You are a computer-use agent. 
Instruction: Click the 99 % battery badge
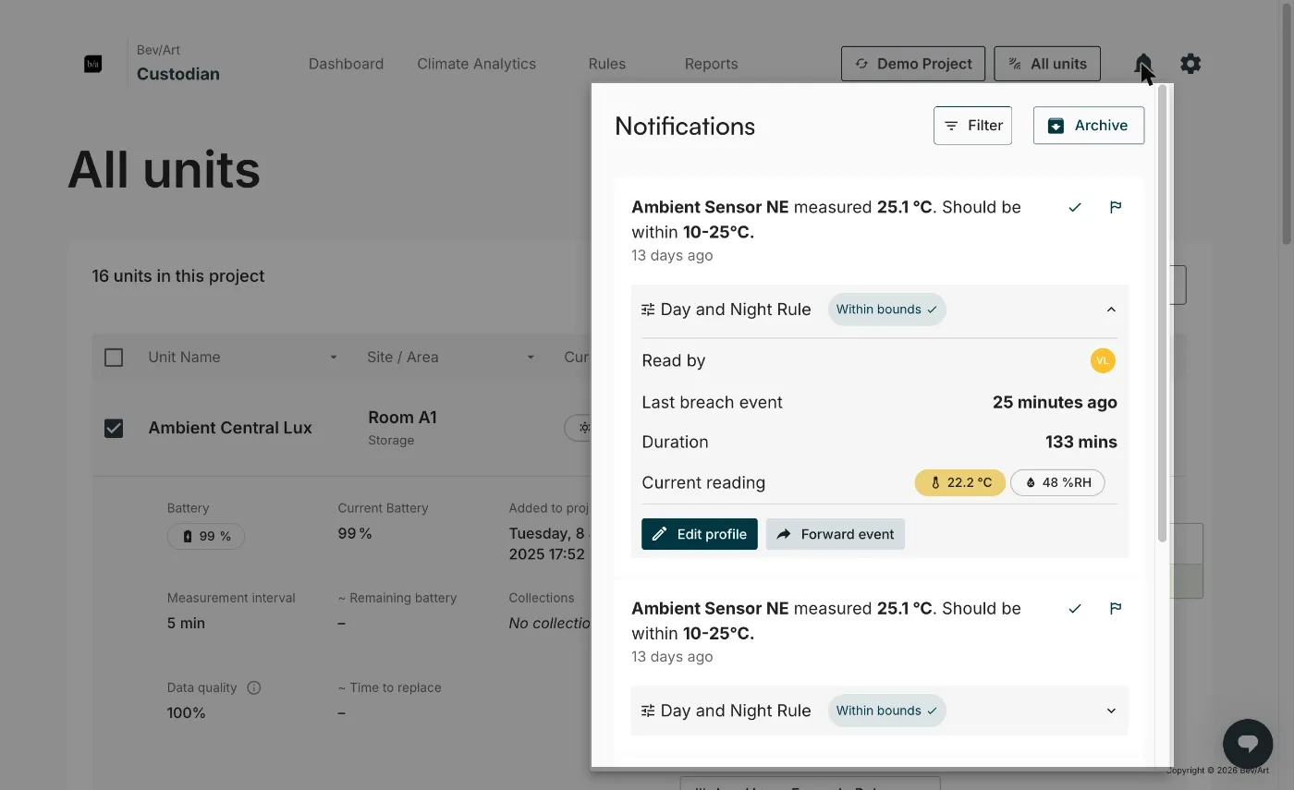tap(206, 536)
